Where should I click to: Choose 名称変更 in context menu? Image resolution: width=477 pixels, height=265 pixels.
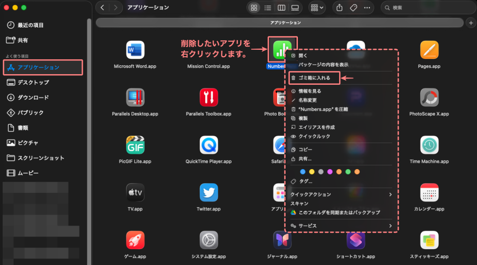tap(341, 100)
